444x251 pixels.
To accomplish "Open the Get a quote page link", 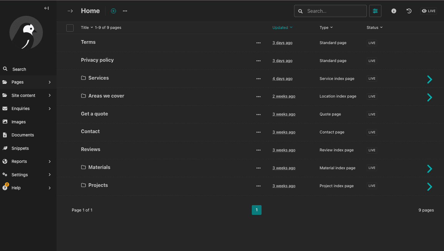I will 94,114.
